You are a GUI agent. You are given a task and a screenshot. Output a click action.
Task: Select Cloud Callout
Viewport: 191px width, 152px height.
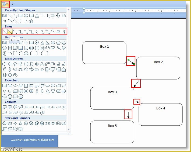[21, 107]
